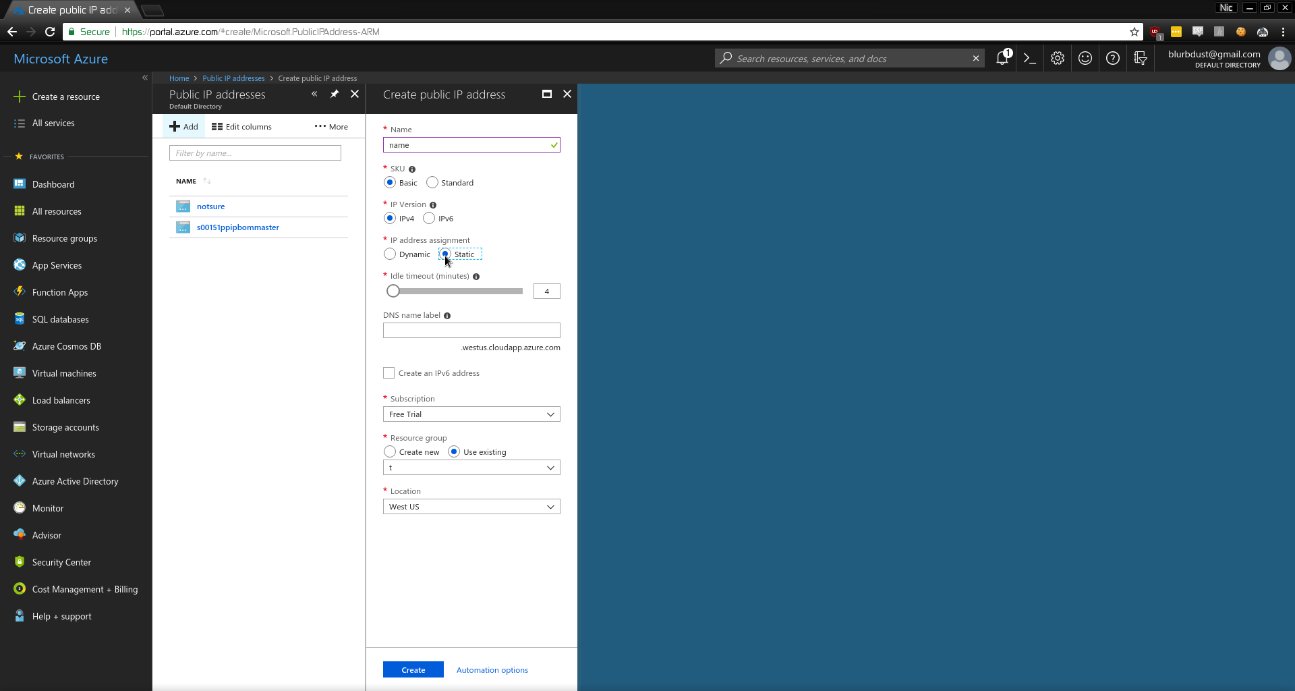Open the Location dropdown showing West US
This screenshot has height=691, width=1295.
click(x=471, y=507)
